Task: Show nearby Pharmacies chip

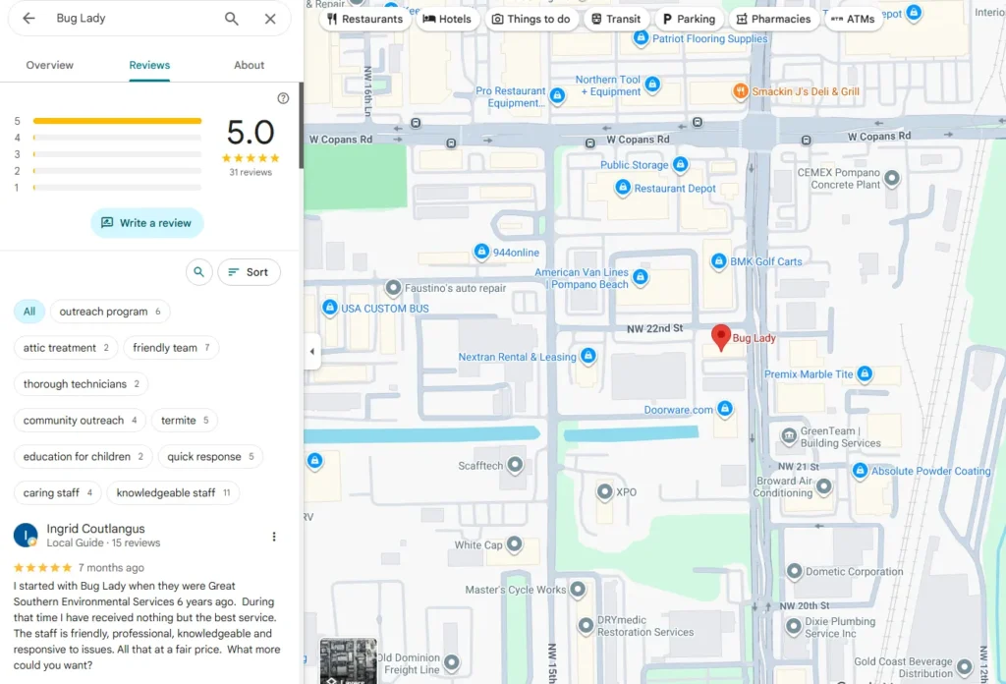Action: (x=774, y=20)
